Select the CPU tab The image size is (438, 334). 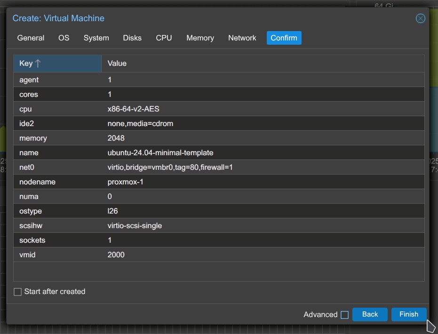click(x=164, y=38)
